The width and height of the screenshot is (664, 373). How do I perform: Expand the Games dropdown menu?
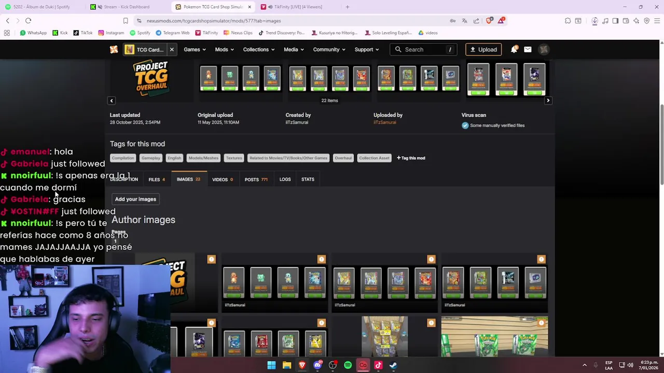[x=195, y=49]
